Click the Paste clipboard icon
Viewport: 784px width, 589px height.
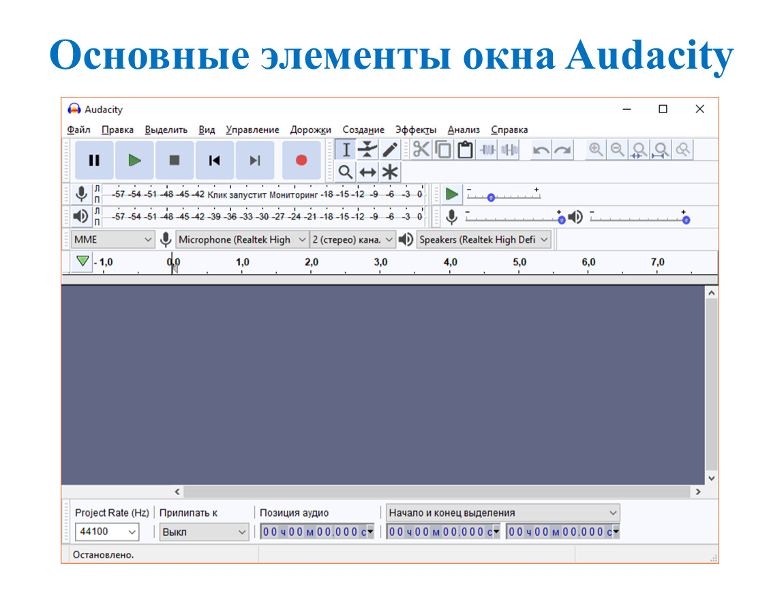[x=465, y=149]
